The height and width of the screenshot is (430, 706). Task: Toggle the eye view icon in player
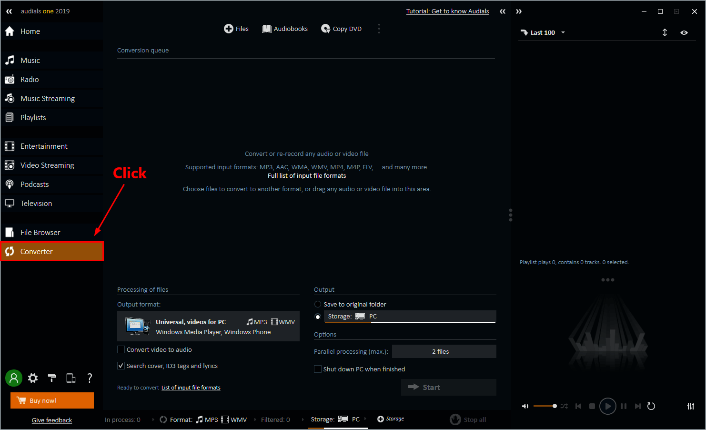[x=684, y=32]
